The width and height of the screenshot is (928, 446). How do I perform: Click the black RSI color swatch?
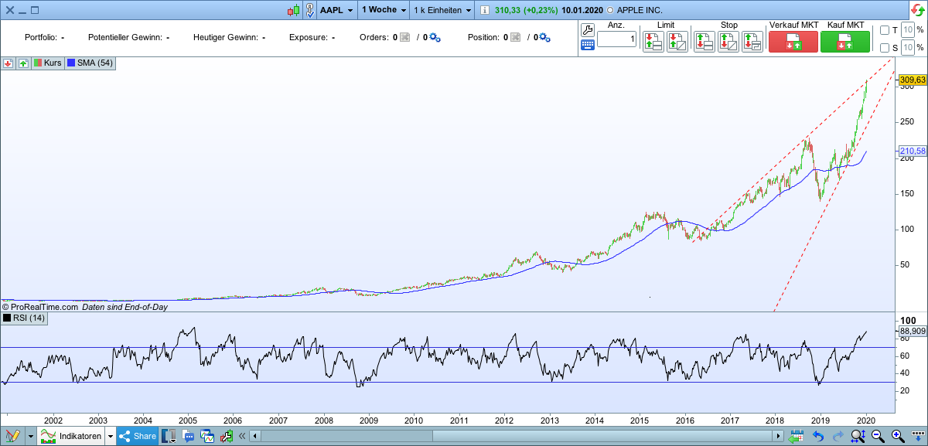coord(7,318)
